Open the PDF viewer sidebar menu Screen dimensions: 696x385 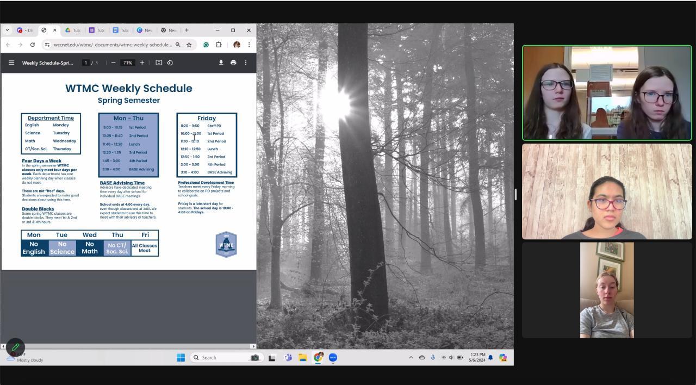[x=11, y=63]
